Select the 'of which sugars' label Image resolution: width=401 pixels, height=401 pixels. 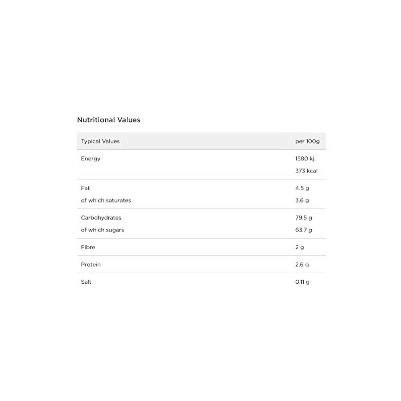102,230
